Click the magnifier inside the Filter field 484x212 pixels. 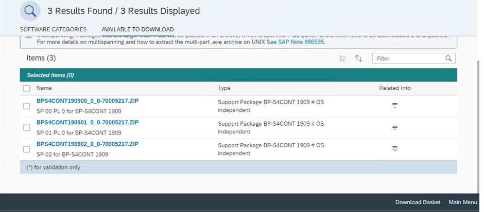(x=448, y=59)
